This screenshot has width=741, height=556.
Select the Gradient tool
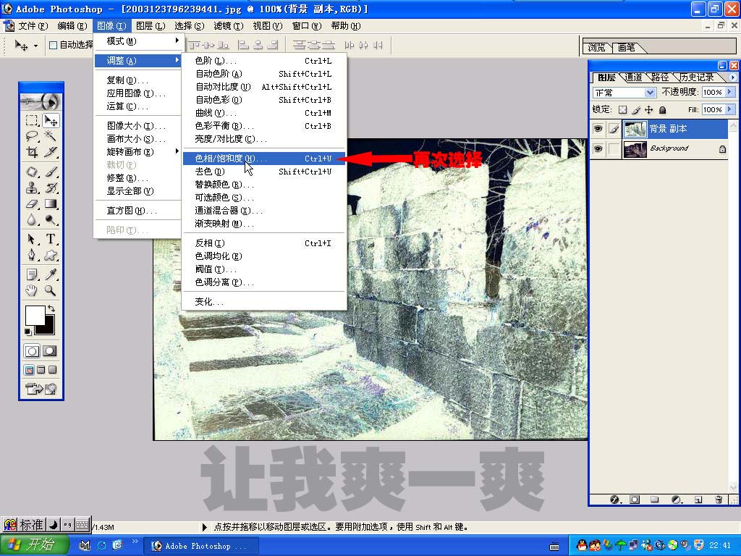pos(51,204)
